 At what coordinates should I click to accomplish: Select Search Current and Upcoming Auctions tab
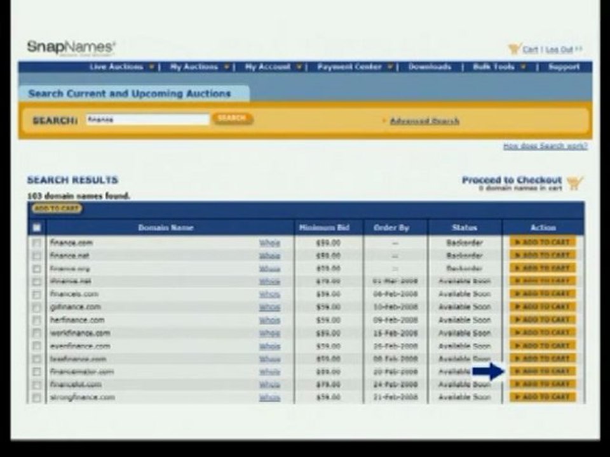[134, 94]
